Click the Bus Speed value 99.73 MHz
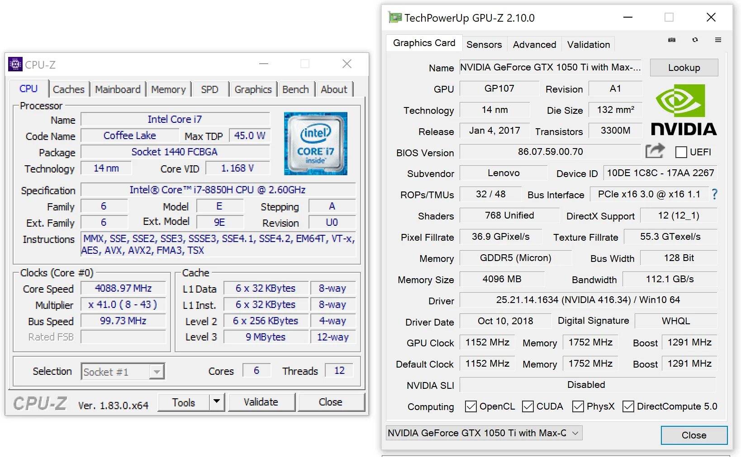Image resolution: width=741 pixels, height=457 pixels. pyautogui.click(x=123, y=321)
